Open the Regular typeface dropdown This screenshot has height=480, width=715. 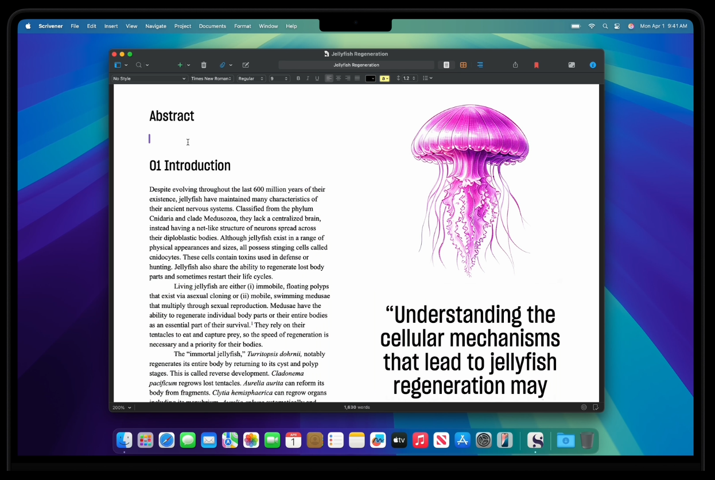click(x=251, y=79)
